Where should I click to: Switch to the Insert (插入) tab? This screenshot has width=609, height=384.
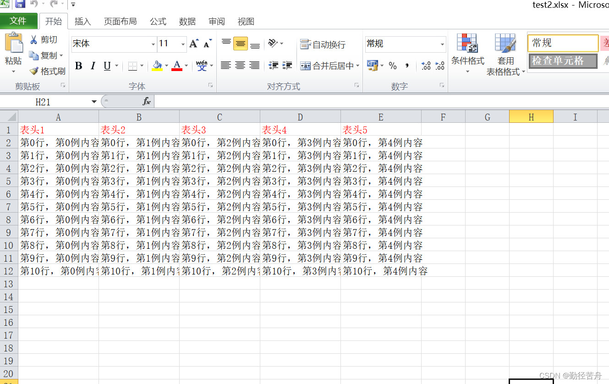82,22
